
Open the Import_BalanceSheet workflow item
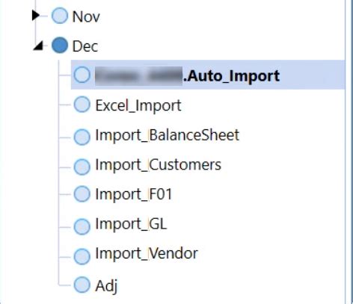pos(168,135)
